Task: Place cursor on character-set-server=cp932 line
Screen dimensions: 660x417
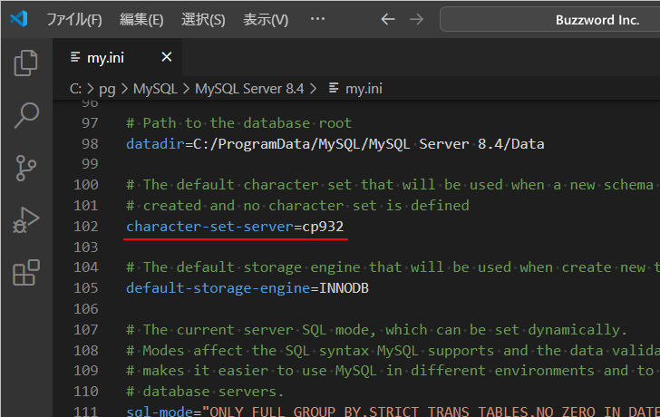Action: click(x=236, y=226)
